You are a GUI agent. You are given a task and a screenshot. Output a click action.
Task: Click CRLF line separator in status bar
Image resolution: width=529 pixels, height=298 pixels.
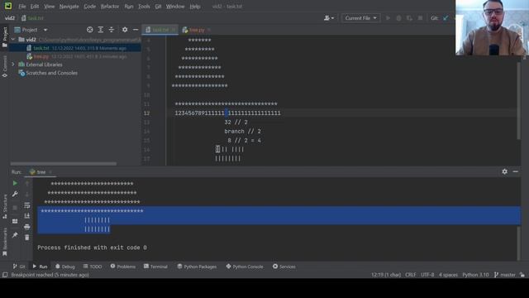[411, 275]
